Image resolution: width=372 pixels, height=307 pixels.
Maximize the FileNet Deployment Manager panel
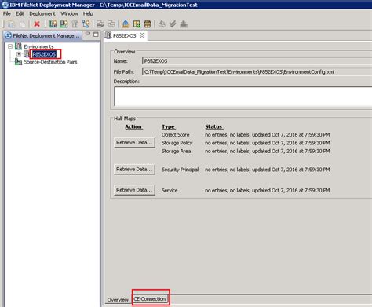(96, 35)
